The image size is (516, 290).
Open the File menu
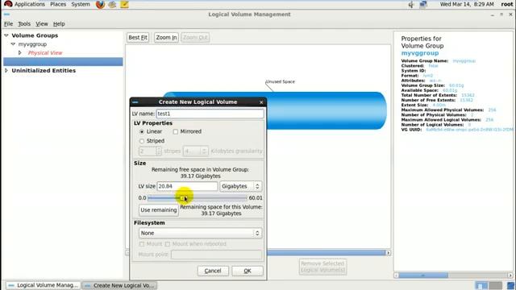(8, 23)
